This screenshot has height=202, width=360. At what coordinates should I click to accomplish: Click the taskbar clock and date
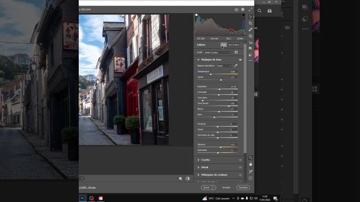[265, 198]
